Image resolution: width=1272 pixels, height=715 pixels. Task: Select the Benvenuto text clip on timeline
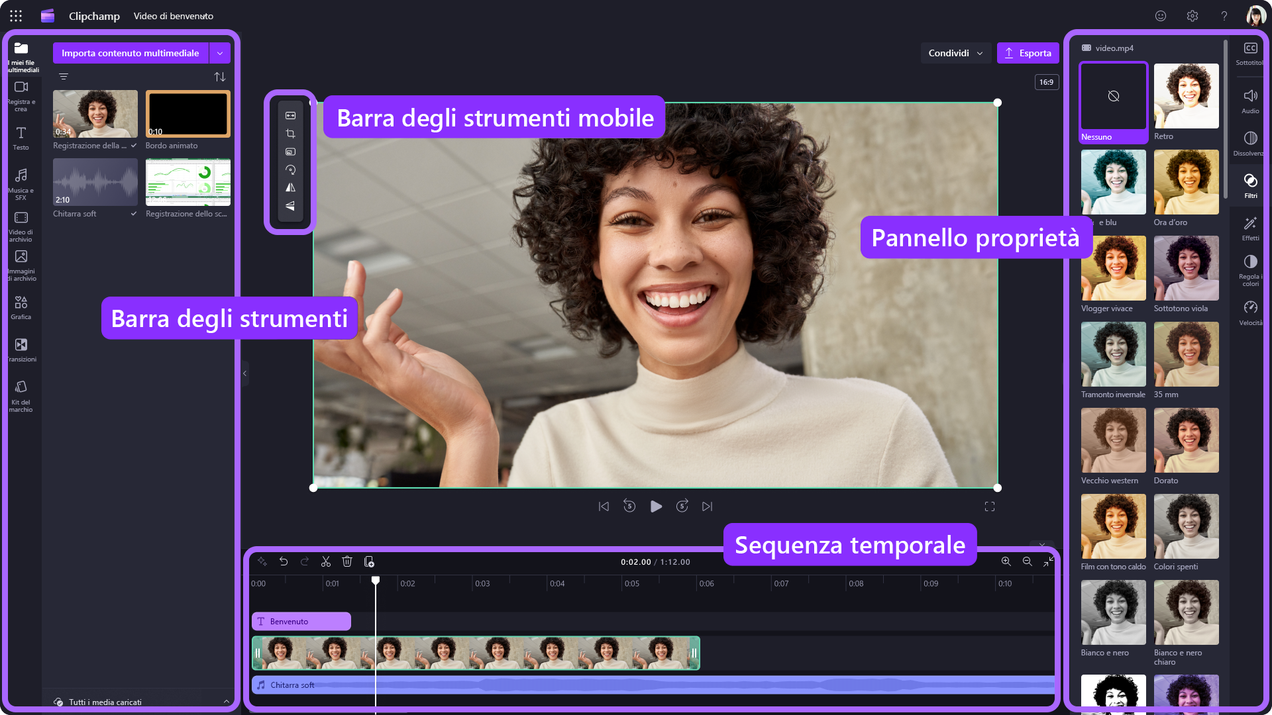(301, 622)
